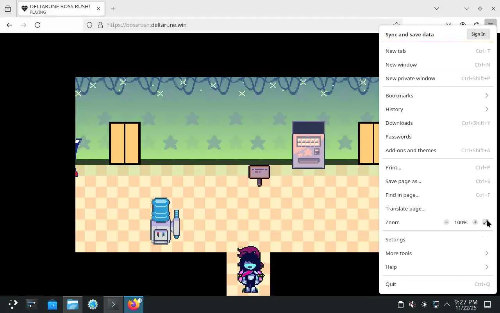Open the clipboard tray icon

400,304
